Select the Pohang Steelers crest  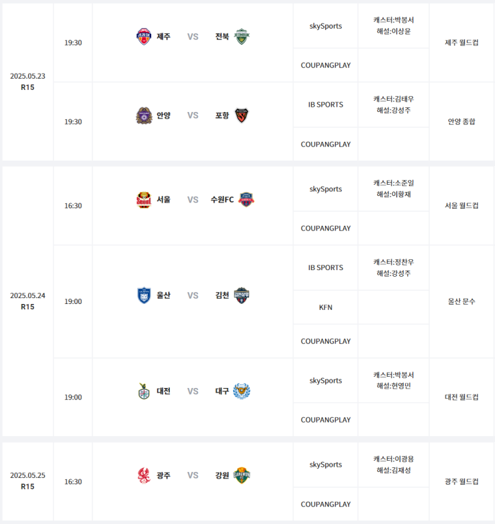[x=241, y=115]
